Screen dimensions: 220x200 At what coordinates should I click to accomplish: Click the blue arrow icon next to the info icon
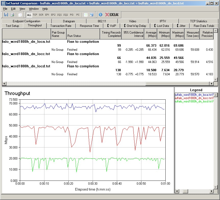(x=92, y=15)
